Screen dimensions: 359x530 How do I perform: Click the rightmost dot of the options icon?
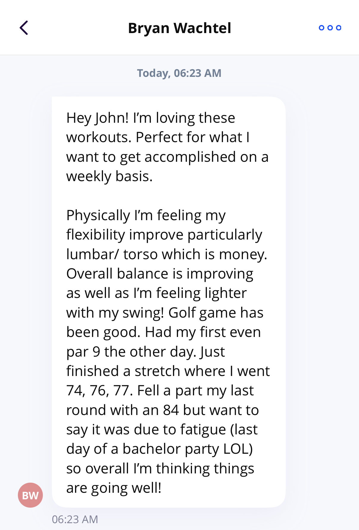tap(338, 28)
